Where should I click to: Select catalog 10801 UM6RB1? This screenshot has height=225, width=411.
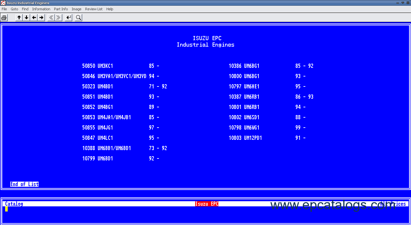(267, 107)
